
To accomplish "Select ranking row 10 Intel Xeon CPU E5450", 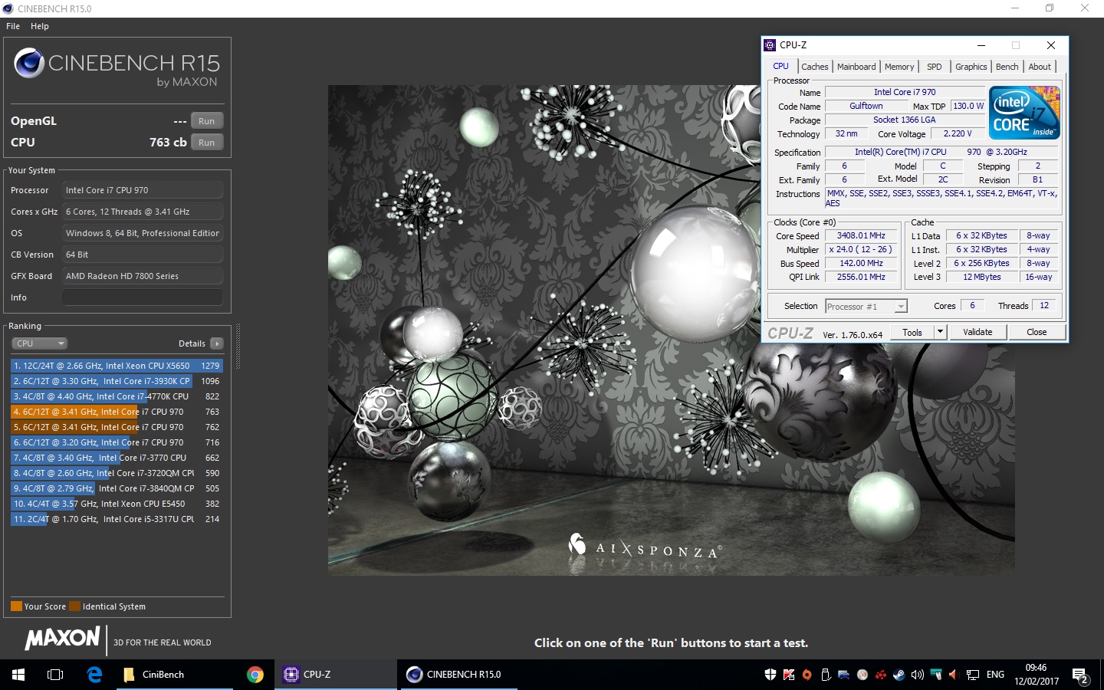I will (117, 504).
